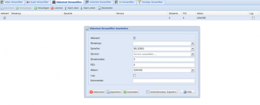Viewport: 260px width, 105px height.
Task: Click the Sprache field showing BELIEBIG
Action: point(162,49)
